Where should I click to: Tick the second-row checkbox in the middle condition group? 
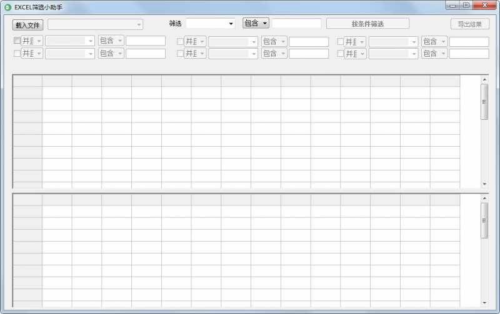[180, 54]
